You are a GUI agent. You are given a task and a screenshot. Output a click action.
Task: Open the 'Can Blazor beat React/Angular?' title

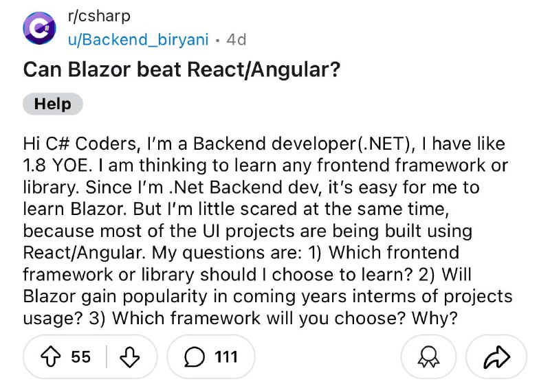coord(181,69)
